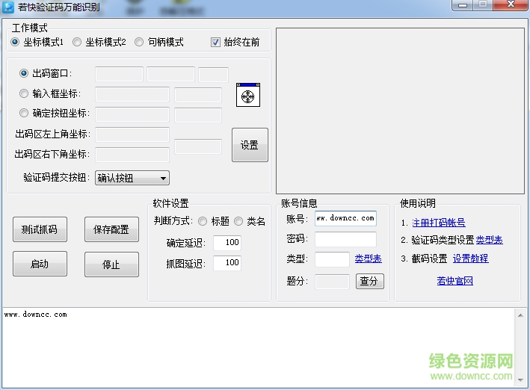Screen dimensions: 530x390
Task: Minimize the 若快验证码万能识别 window
Action: click(463, 5)
